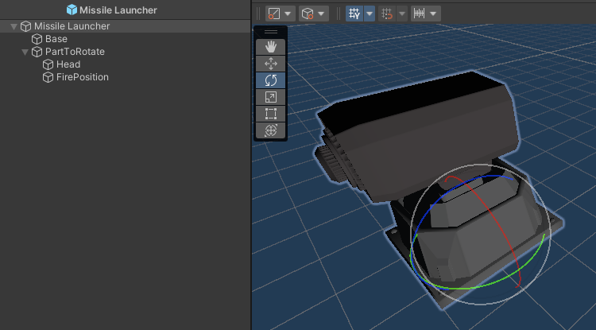Screen dimensions: 596x330
Task: Click the increment snapping ruler icon
Action: (420, 14)
